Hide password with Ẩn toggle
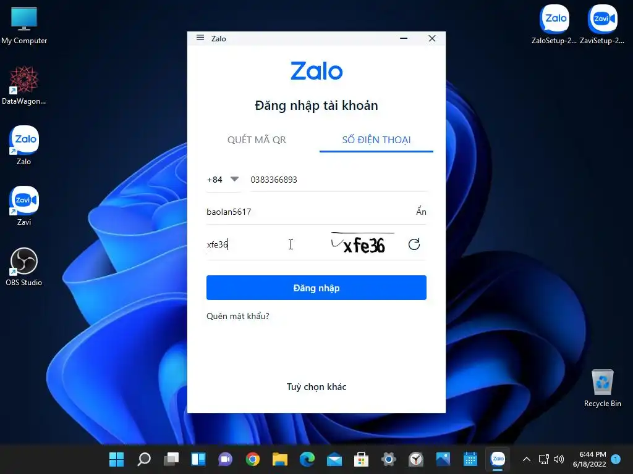 421,212
